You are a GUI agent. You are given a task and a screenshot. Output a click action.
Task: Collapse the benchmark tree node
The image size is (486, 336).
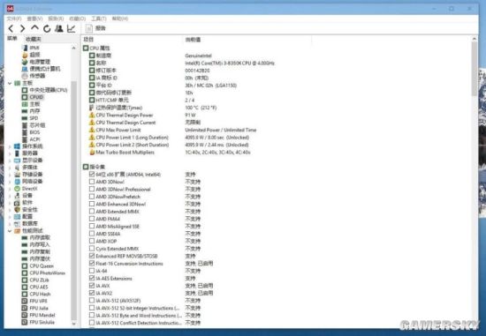coord(10,230)
